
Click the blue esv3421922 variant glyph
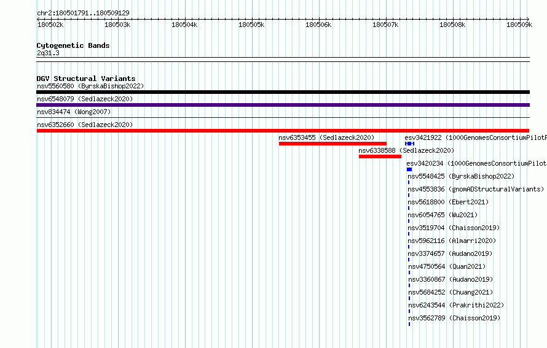[409, 144]
